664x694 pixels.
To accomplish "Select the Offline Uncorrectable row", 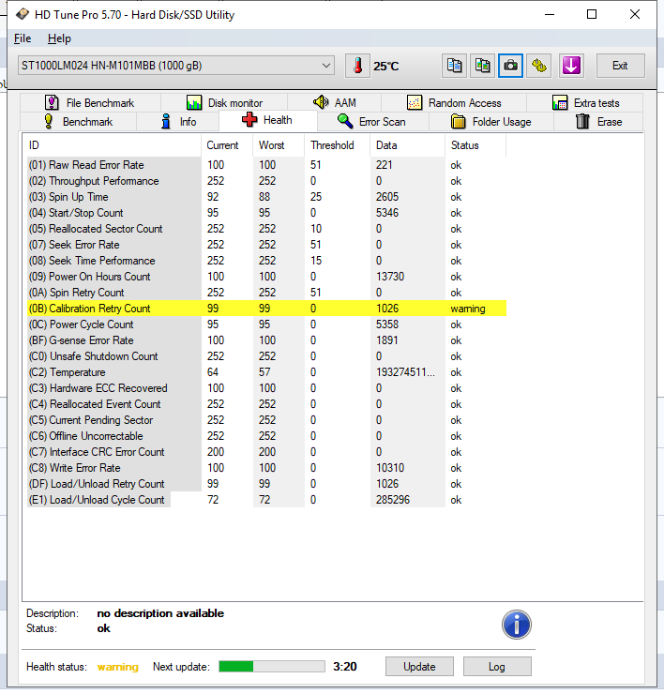I will click(x=267, y=436).
